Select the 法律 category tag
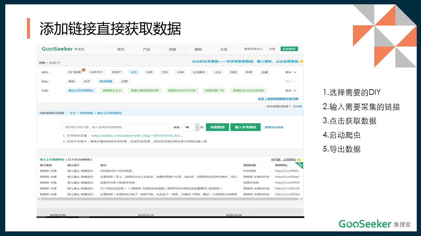The width and height of the screenshot is (421, 236). click(180, 72)
